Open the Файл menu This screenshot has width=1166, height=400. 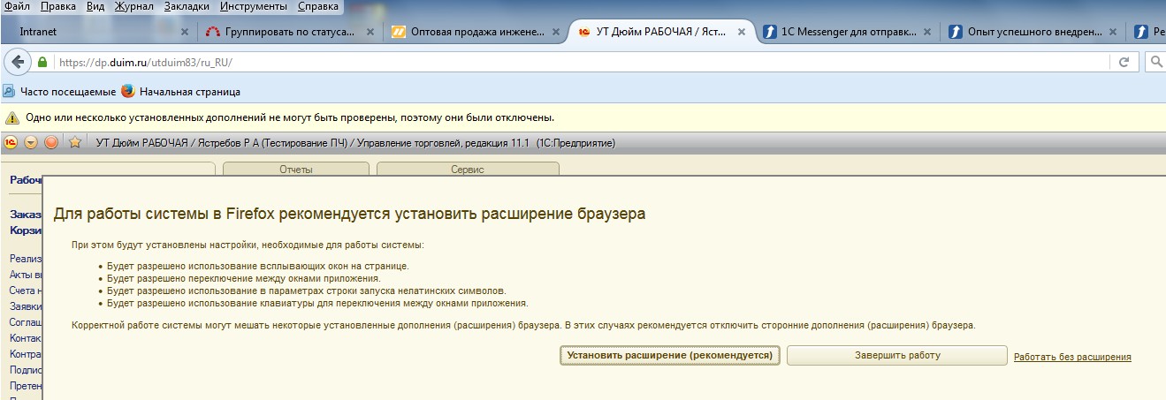[x=18, y=7]
